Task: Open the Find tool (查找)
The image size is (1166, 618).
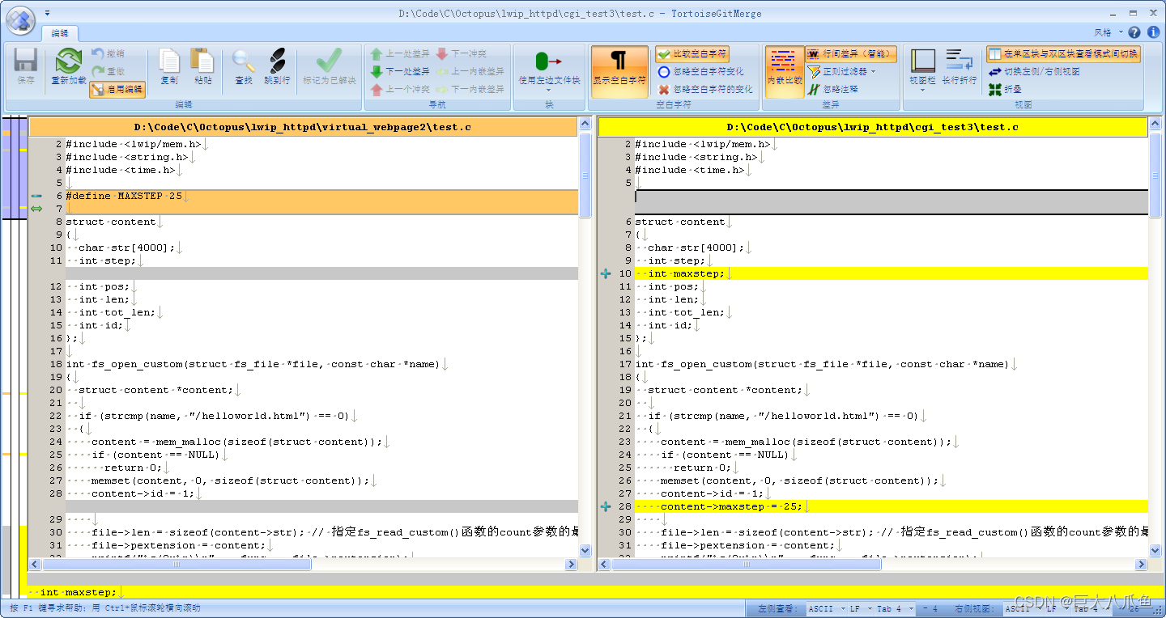Action: (x=242, y=67)
